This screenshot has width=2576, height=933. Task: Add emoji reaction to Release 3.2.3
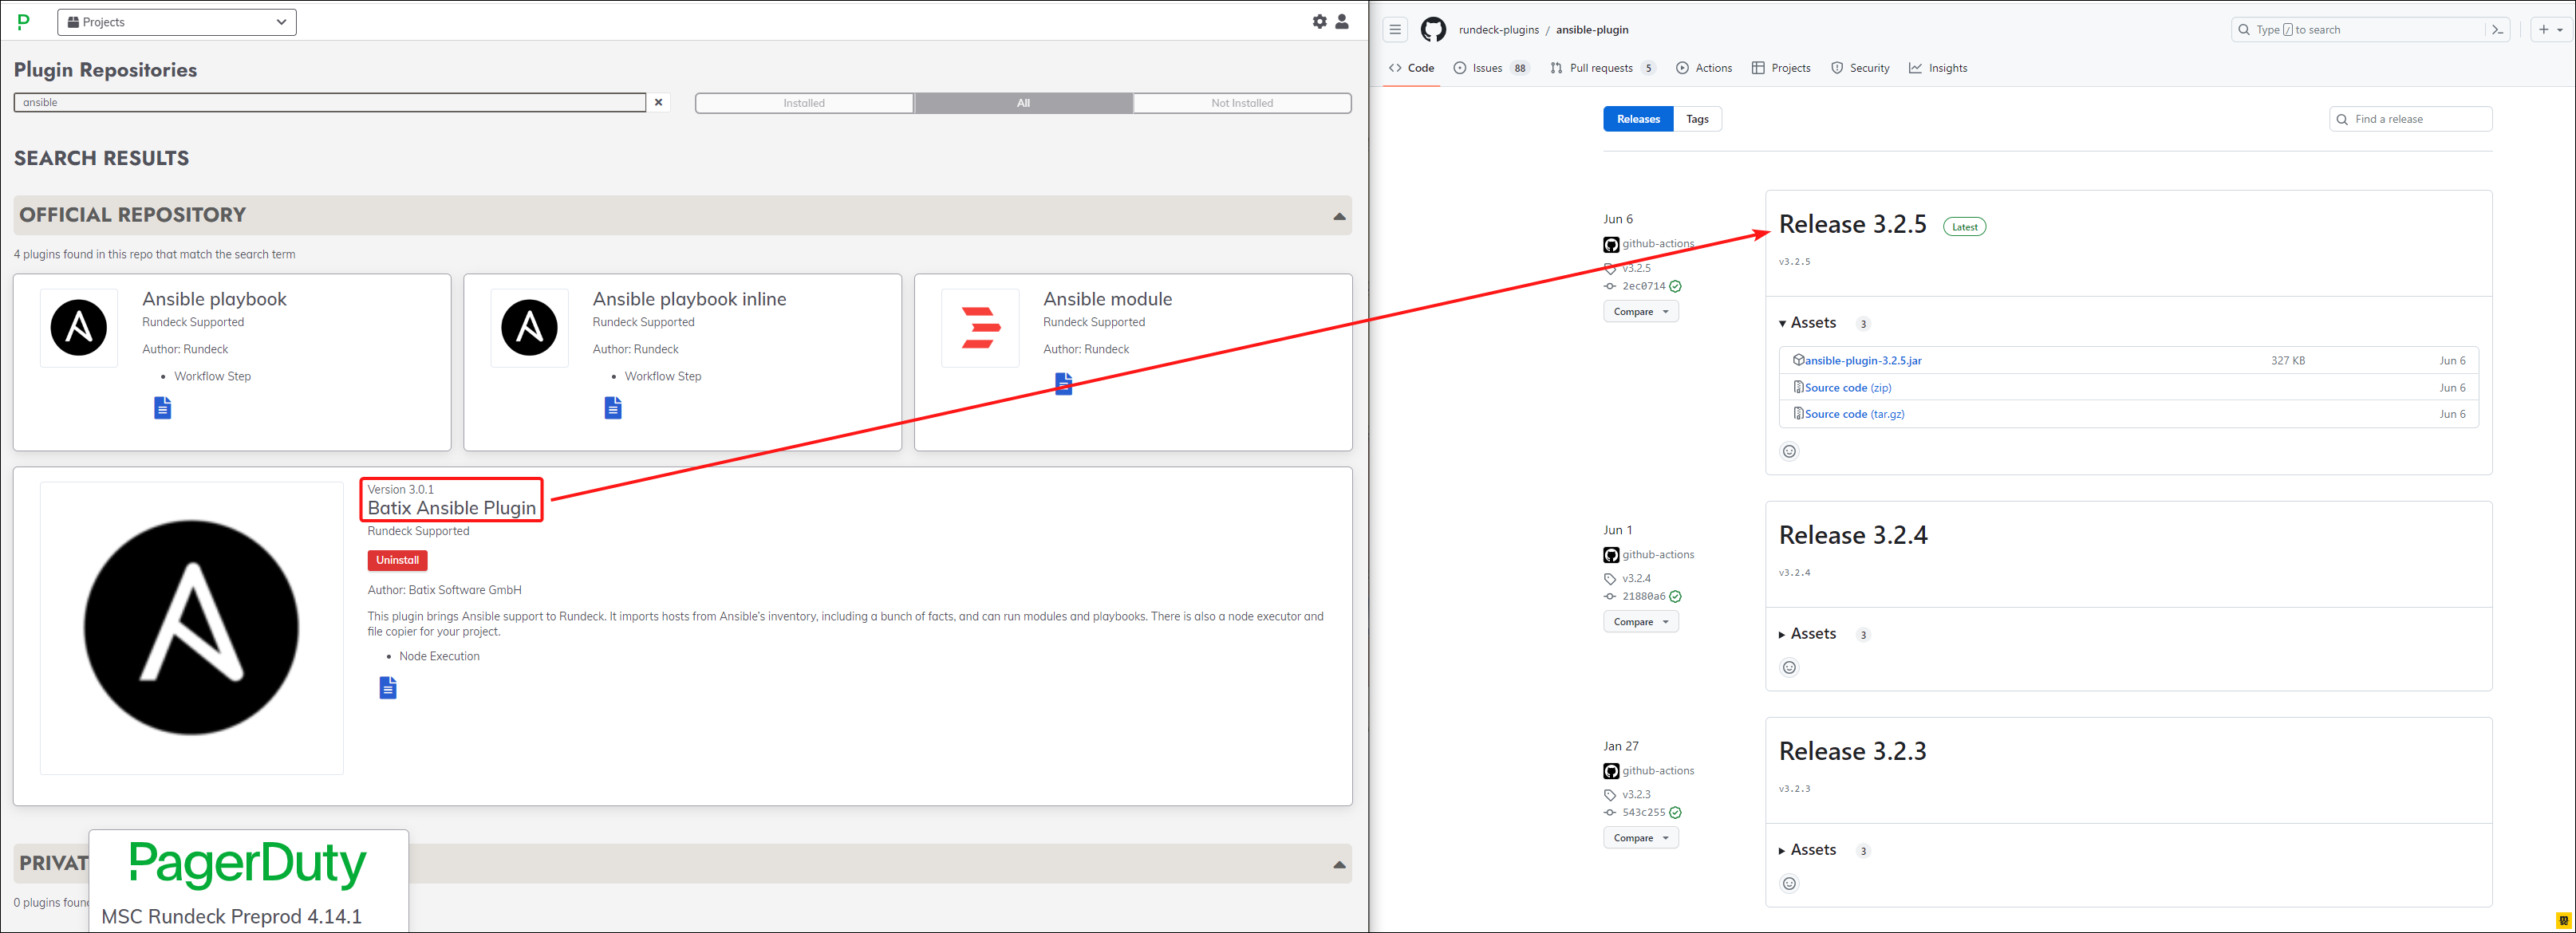pos(1789,883)
